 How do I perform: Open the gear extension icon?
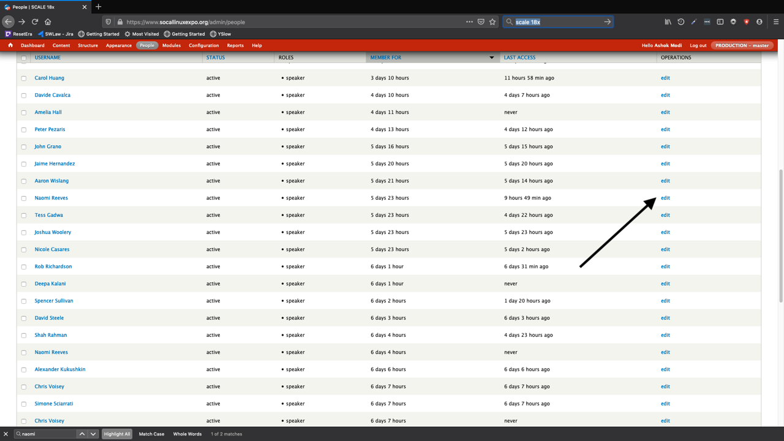733,22
